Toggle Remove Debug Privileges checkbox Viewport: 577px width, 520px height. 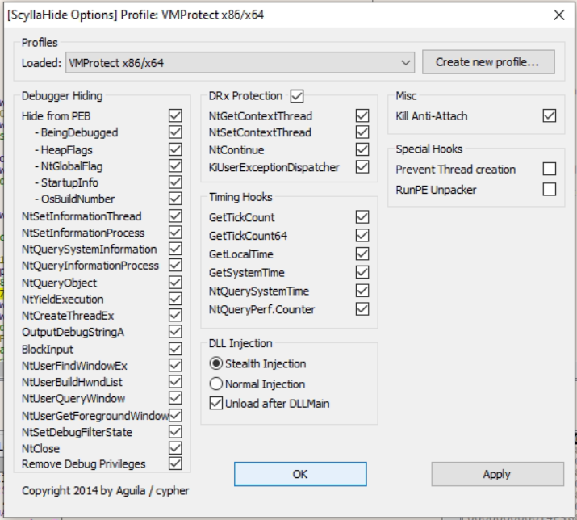pos(175,463)
